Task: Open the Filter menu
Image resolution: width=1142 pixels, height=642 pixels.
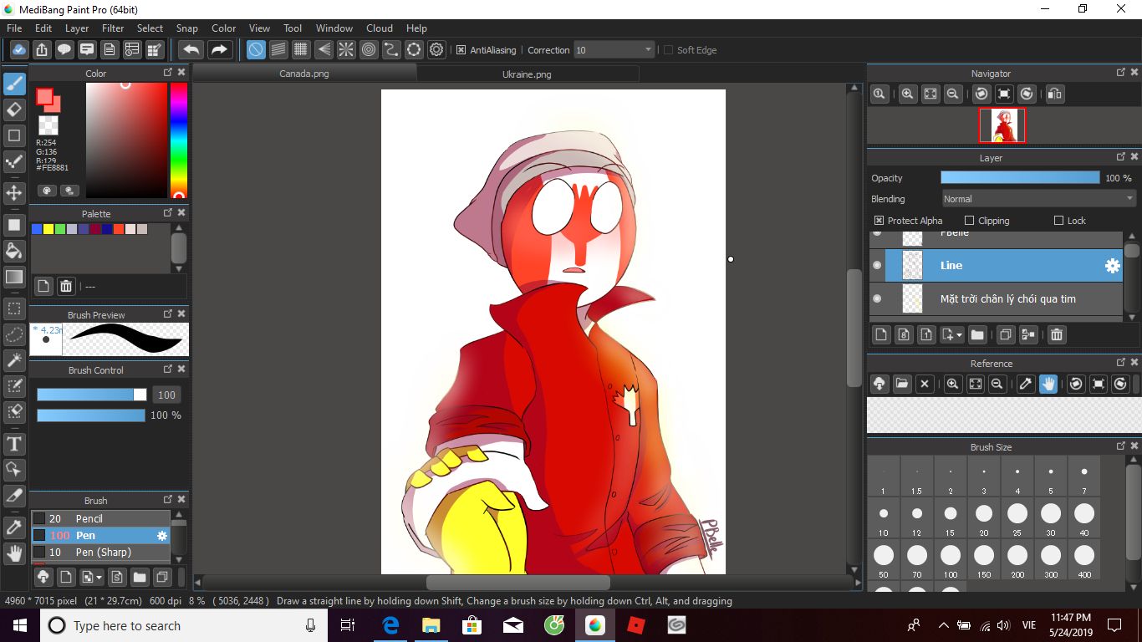Action: tap(113, 28)
